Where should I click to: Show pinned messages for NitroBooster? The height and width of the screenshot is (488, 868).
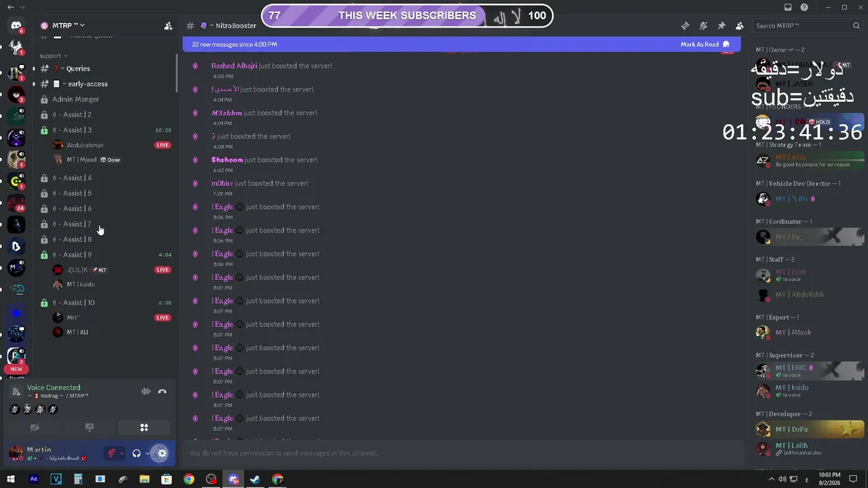coord(722,26)
